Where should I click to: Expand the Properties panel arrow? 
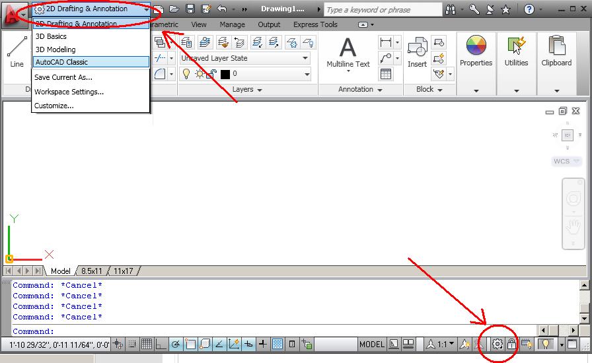pos(476,90)
